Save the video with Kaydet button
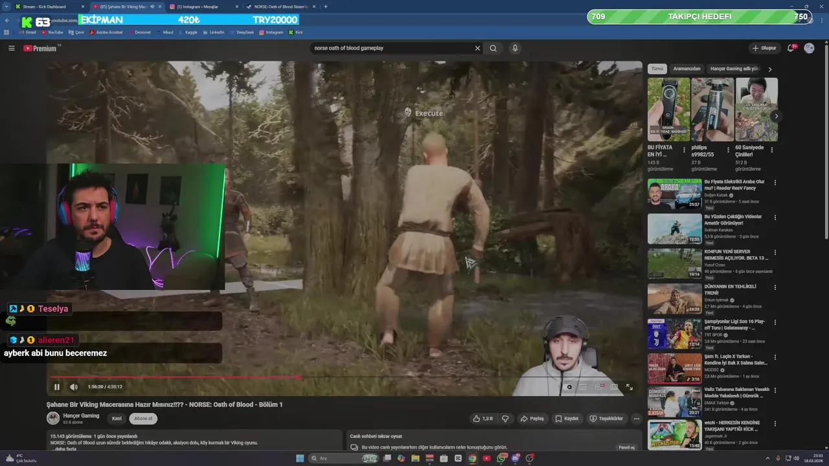The width and height of the screenshot is (829, 466). [x=567, y=419]
